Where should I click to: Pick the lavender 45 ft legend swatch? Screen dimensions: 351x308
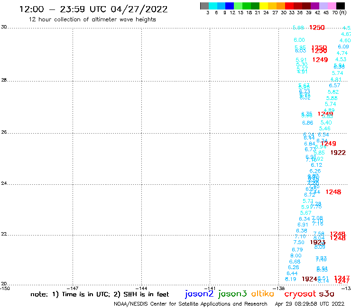(x=323, y=6)
